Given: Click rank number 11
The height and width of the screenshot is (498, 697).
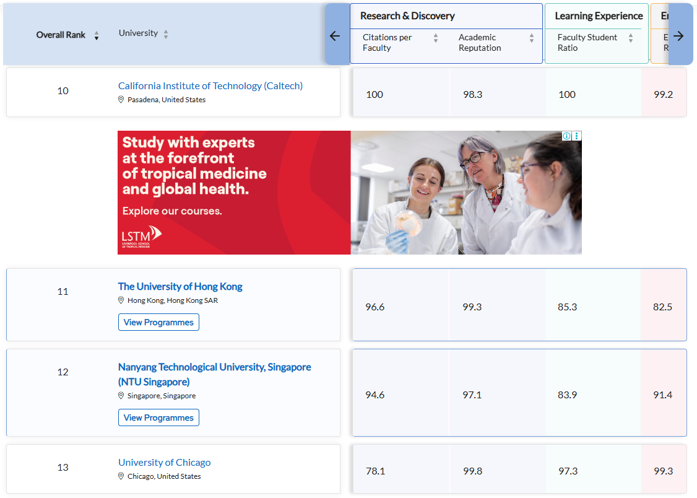Looking at the screenshot, I should (x=63, y=291).
